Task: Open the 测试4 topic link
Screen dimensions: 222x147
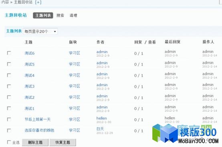Action: coord(30,75)
